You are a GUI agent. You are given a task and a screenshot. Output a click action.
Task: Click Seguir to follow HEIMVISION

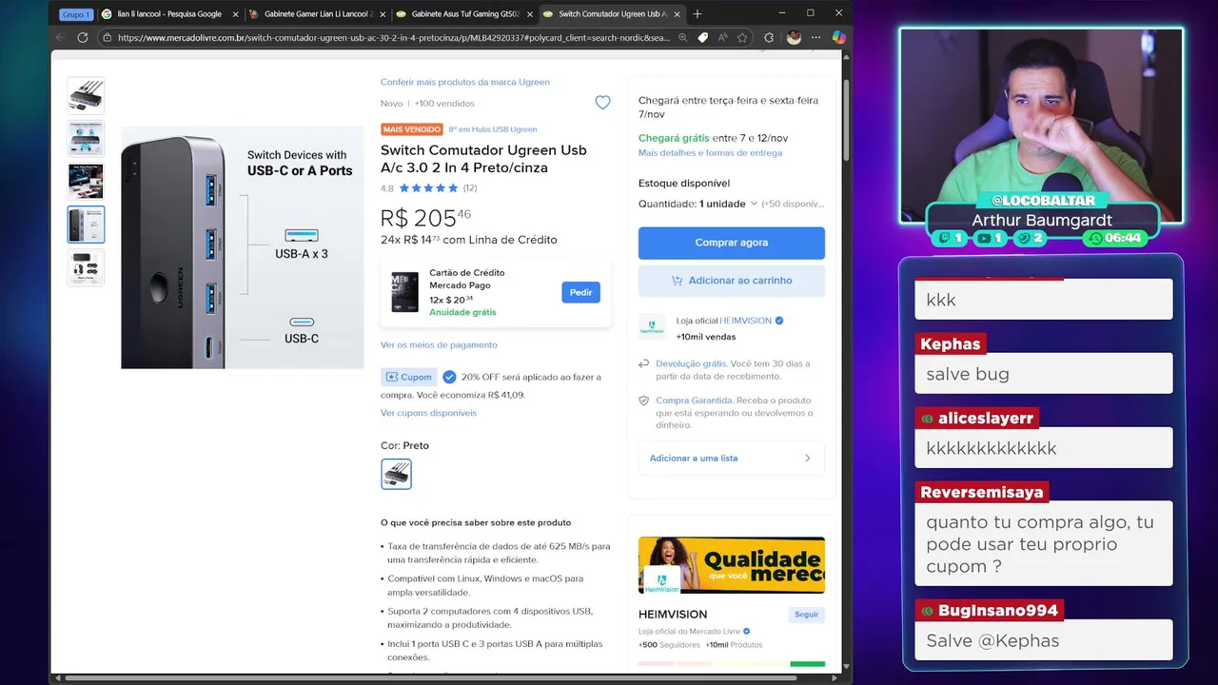coord(806,615)
